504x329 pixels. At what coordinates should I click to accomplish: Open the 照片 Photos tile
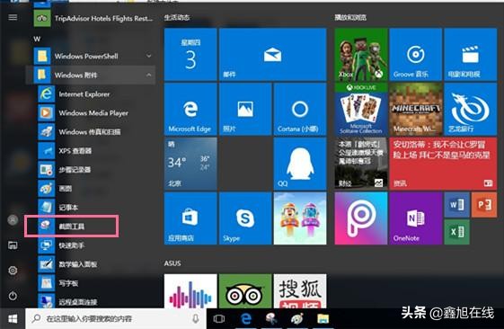click(x=245, y=110)
